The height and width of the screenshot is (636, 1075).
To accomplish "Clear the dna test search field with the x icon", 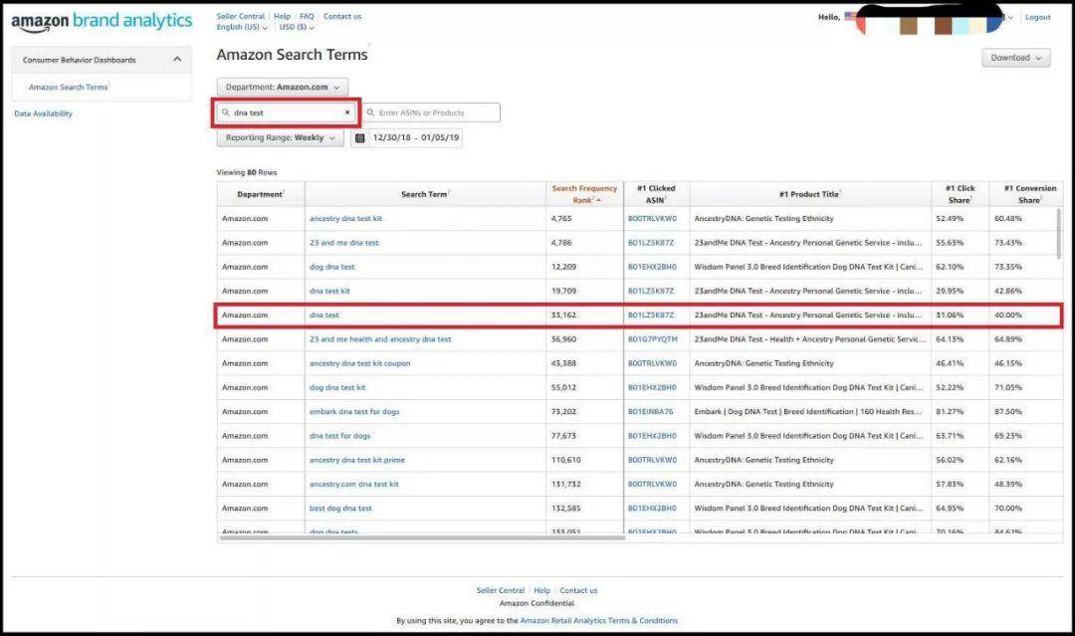I will coord(347,112).
